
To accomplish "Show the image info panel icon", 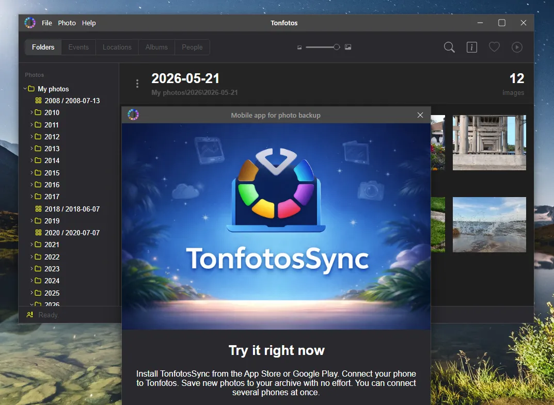I will (x=472, y=47).
